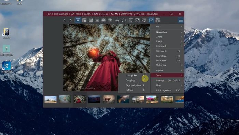Expand the Clipboard submenu

[x=167, y=46]
